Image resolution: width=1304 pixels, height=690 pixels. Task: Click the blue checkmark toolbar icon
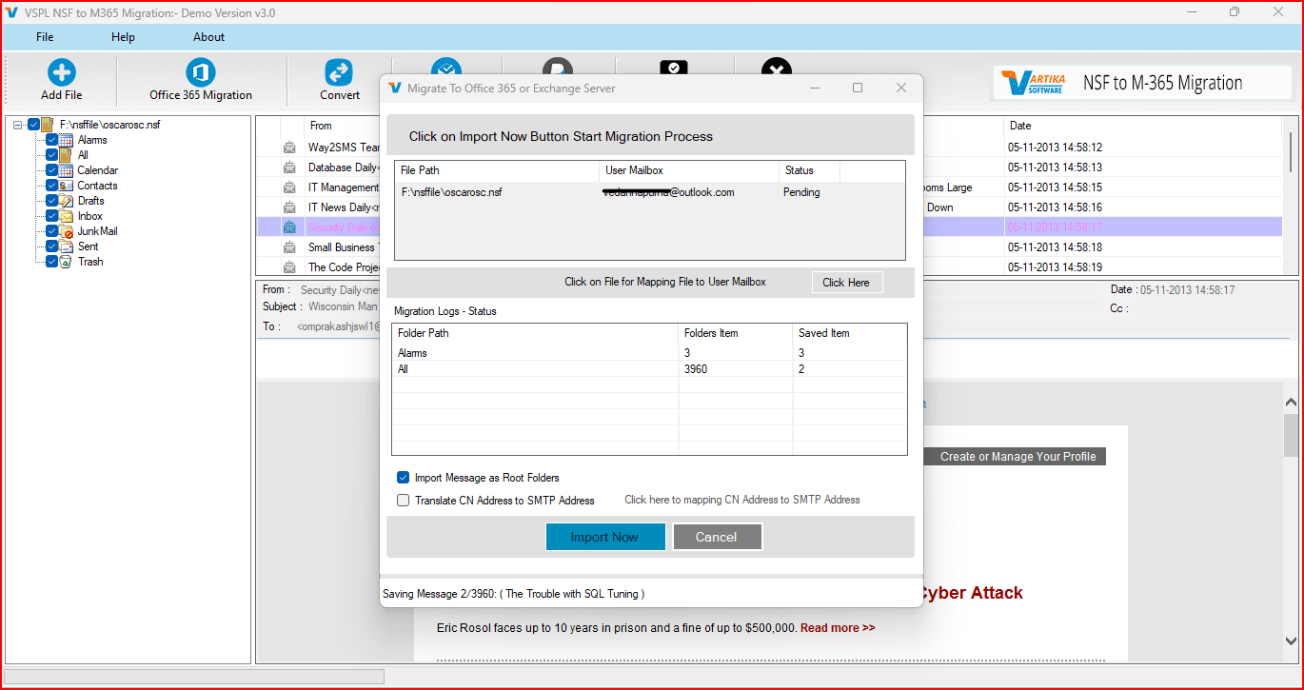(445, 67)
